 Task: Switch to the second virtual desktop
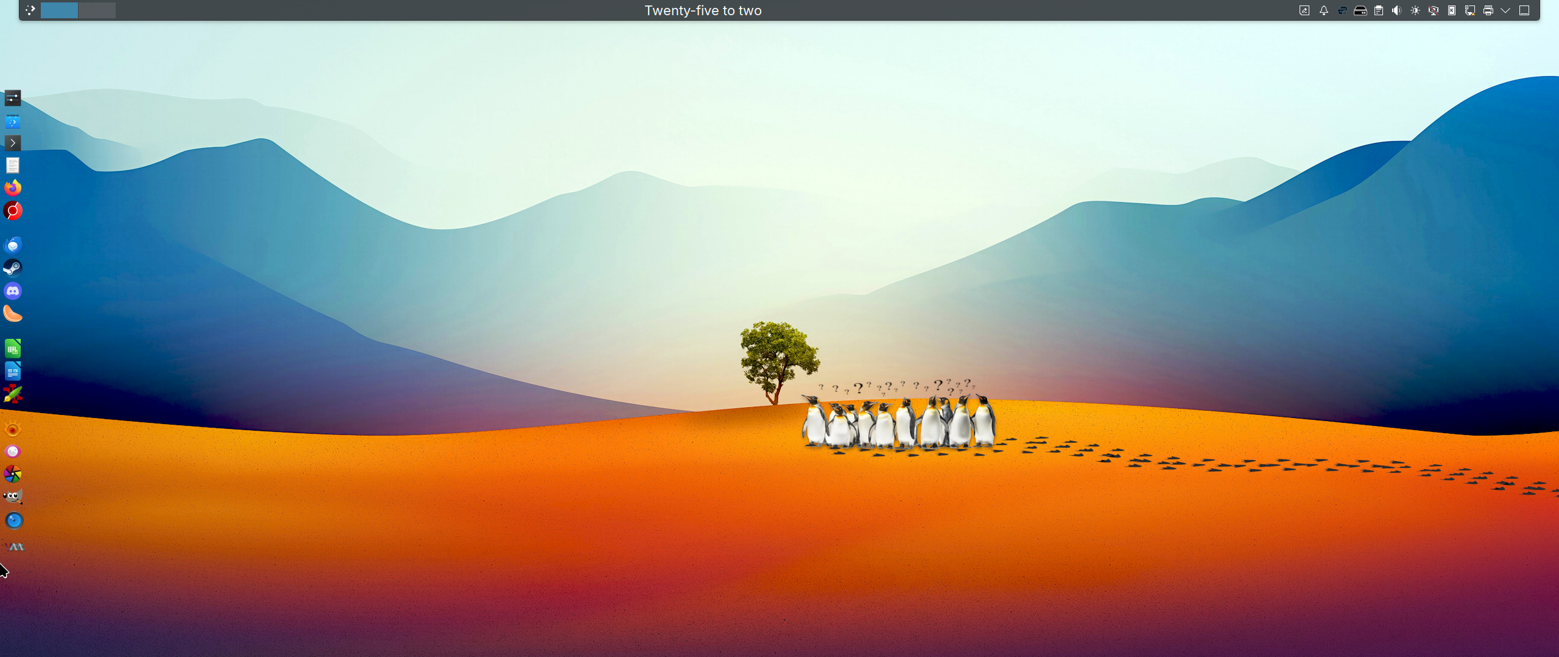click(97, 10)
